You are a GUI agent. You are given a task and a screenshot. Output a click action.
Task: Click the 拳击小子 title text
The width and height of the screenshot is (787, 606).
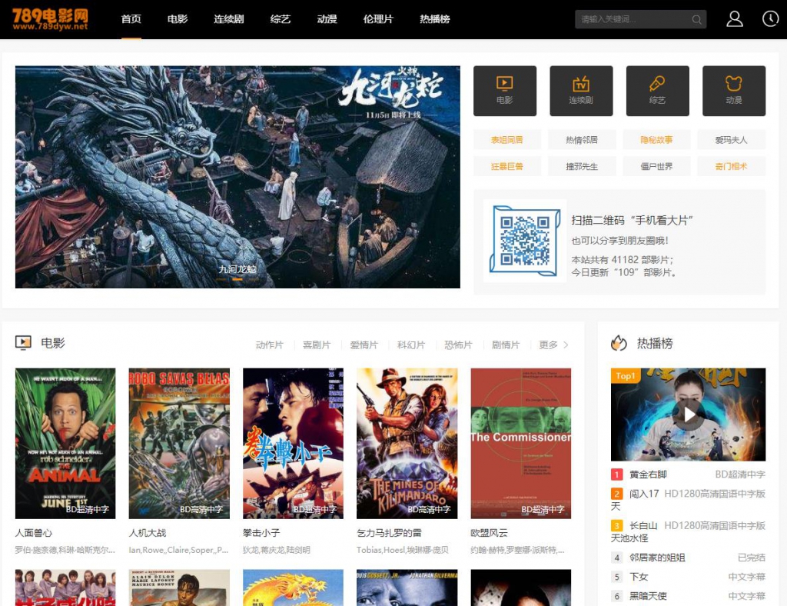pos(261,533)
